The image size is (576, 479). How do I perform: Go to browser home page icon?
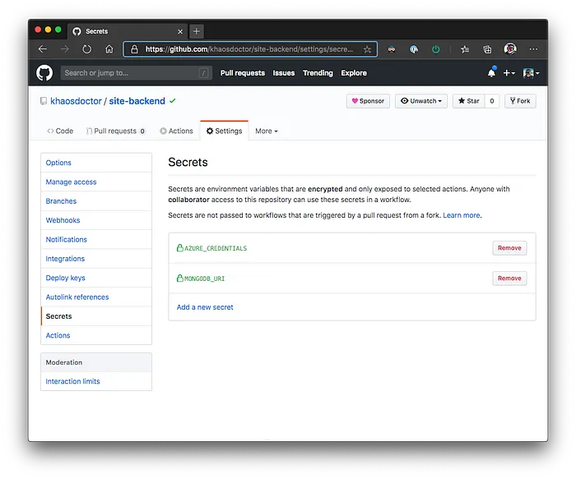tap(109, 49)
